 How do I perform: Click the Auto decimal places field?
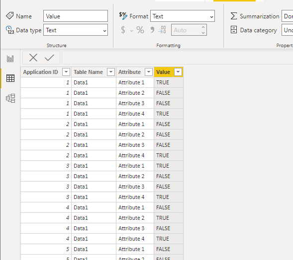(189, 30)
